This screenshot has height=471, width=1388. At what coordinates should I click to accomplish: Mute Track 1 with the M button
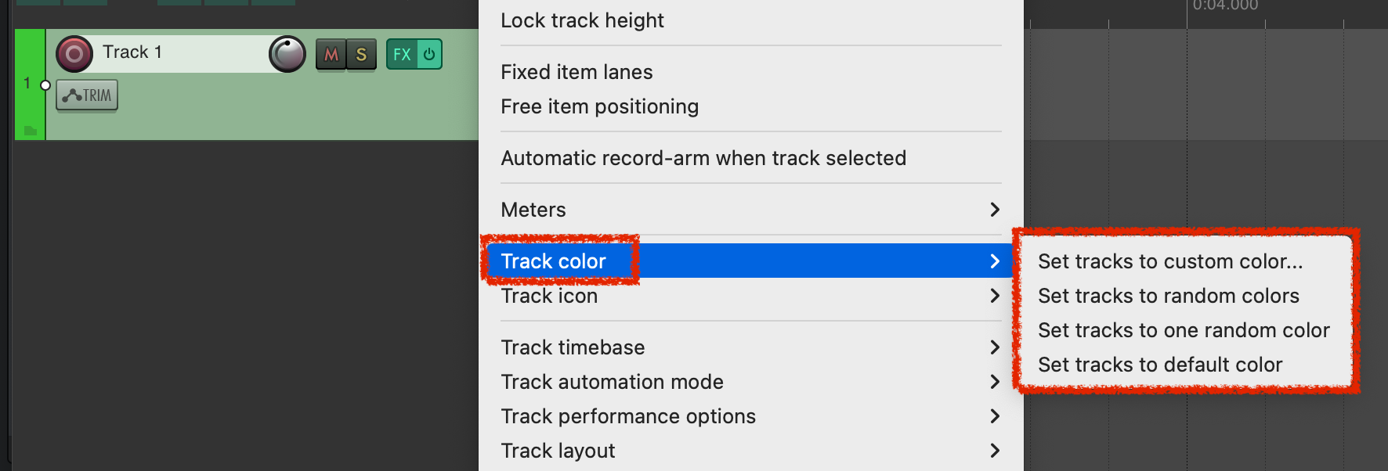pyautogui.click(x=331, y=55)
